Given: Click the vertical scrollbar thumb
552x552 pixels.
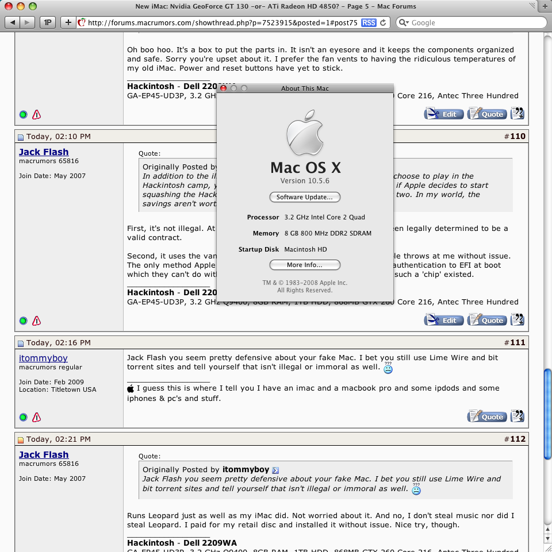Looking at the screenshot, I should click(x=547, y=414).
